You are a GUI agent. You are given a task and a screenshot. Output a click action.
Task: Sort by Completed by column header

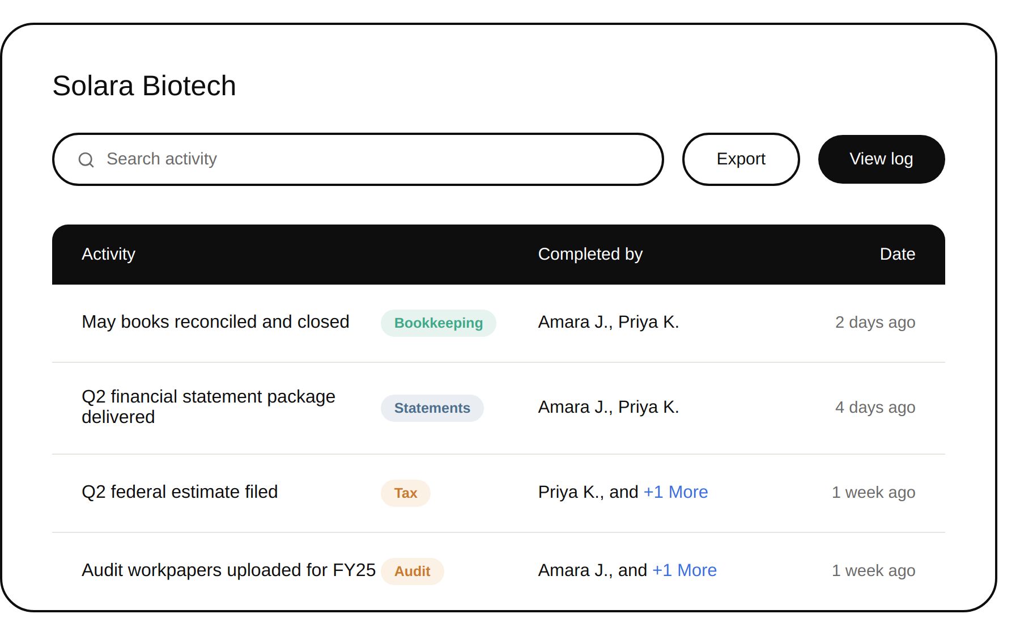[590, 254]
